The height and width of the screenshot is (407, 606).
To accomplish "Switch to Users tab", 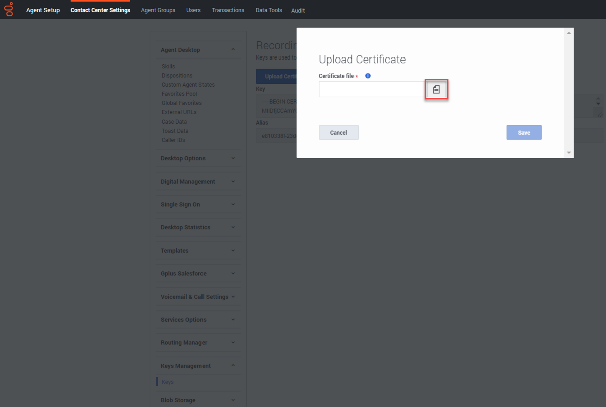I will point(193,10).
